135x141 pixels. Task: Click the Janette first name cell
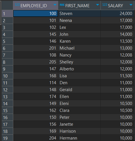pyautogui.click(x=79, y=124)
